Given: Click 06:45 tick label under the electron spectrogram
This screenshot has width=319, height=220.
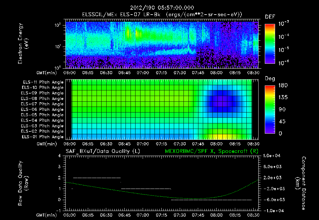Looking at the screenshot, I should (125, 73).
